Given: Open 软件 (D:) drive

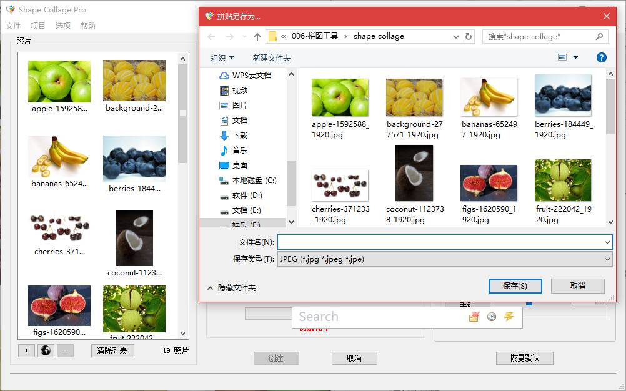Looking at the screenshot, I should tap(241, 195).
